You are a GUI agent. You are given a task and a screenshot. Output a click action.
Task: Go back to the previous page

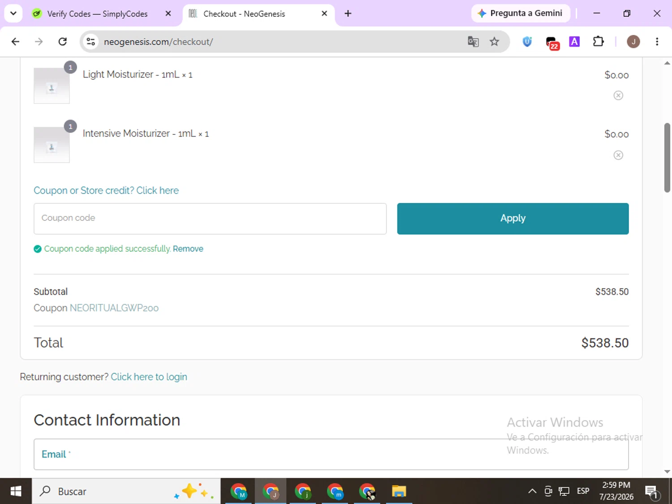point(15,42)
